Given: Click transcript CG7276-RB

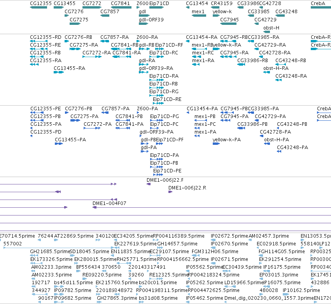Looking at the screenshot, I should [x=78, y=37].
